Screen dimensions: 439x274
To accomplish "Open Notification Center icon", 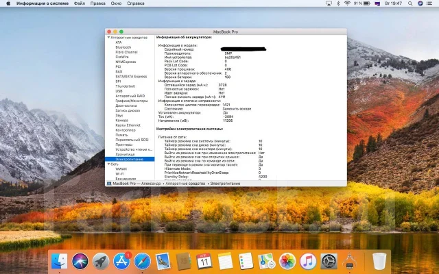I will pyautogui.click(x=430, y=3).
